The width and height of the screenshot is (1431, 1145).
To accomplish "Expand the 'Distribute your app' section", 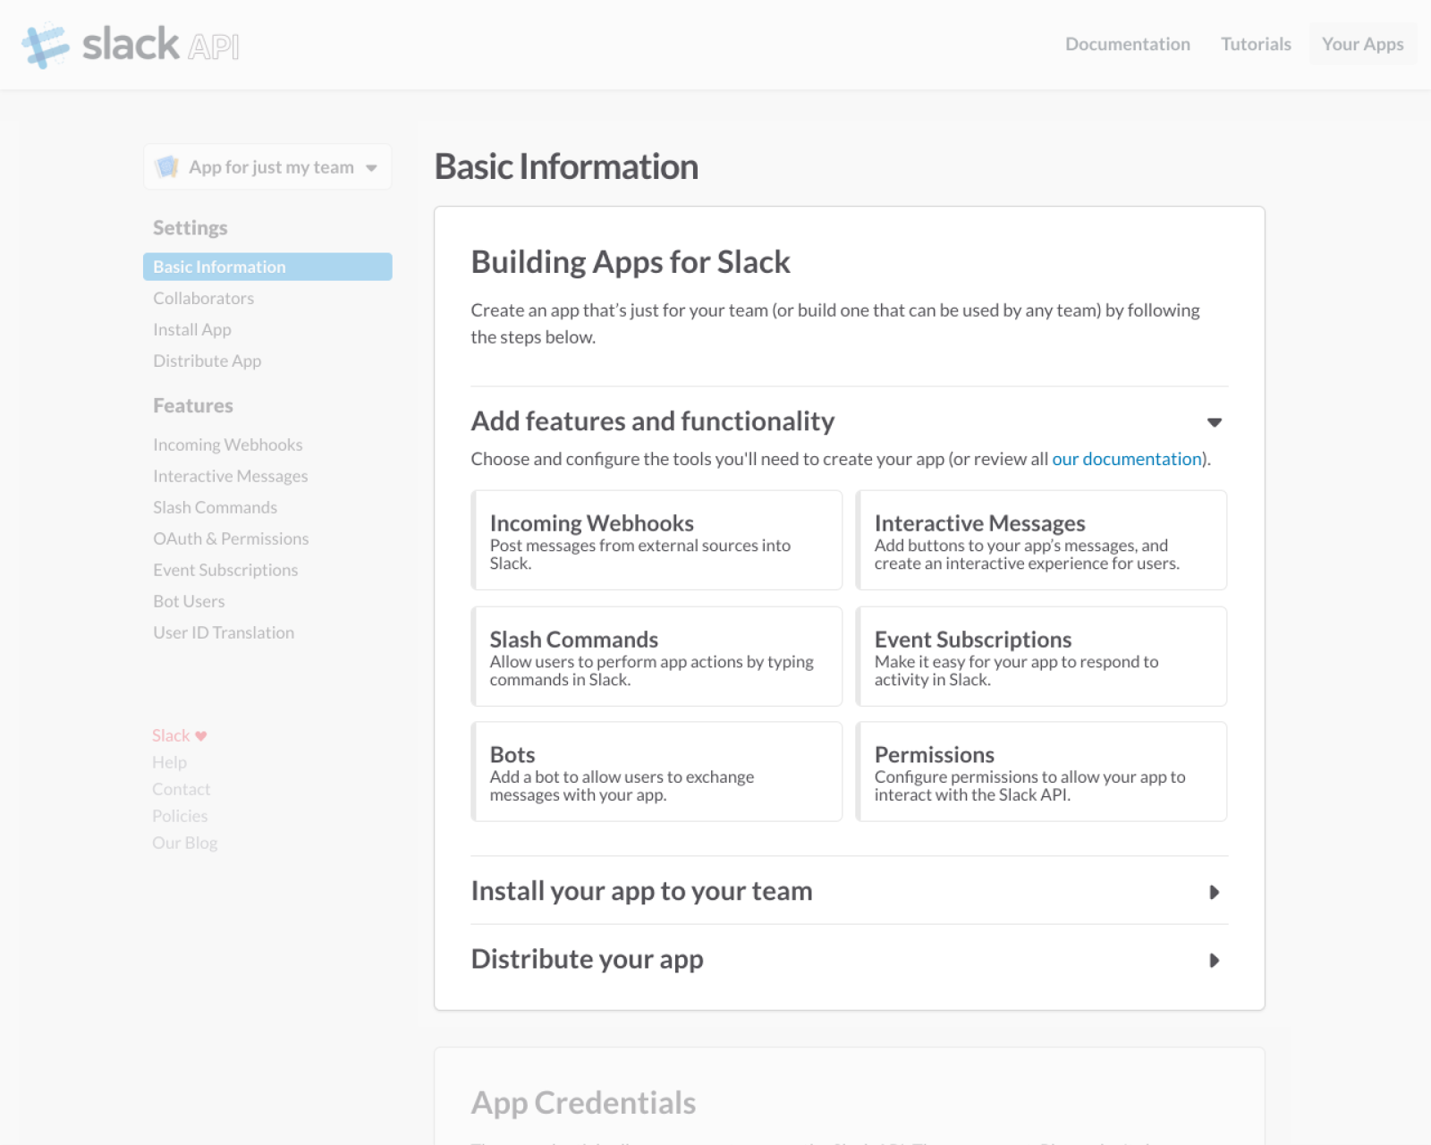I will (x=1214, y=960).
